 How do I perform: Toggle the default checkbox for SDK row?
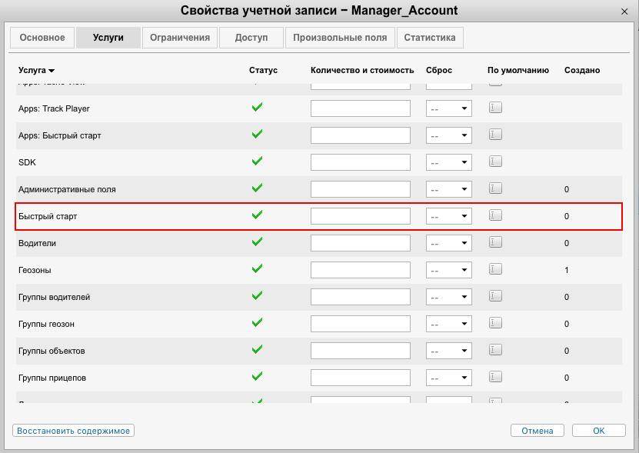pos(495,162)
